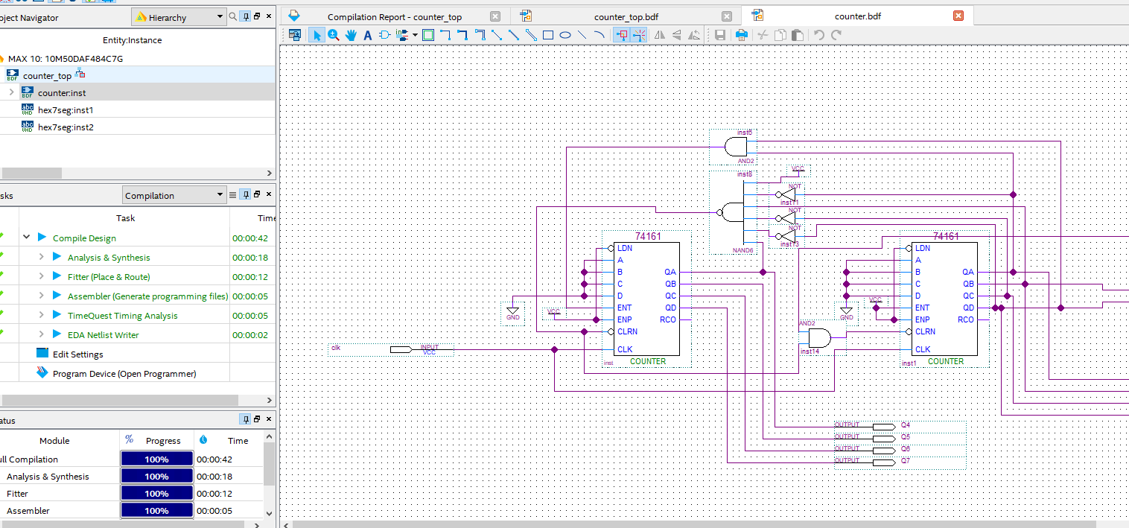This screenshot has height=528, width=1129.
Task: Click the Flip Horizontal icon
Action: click(660, 35)
